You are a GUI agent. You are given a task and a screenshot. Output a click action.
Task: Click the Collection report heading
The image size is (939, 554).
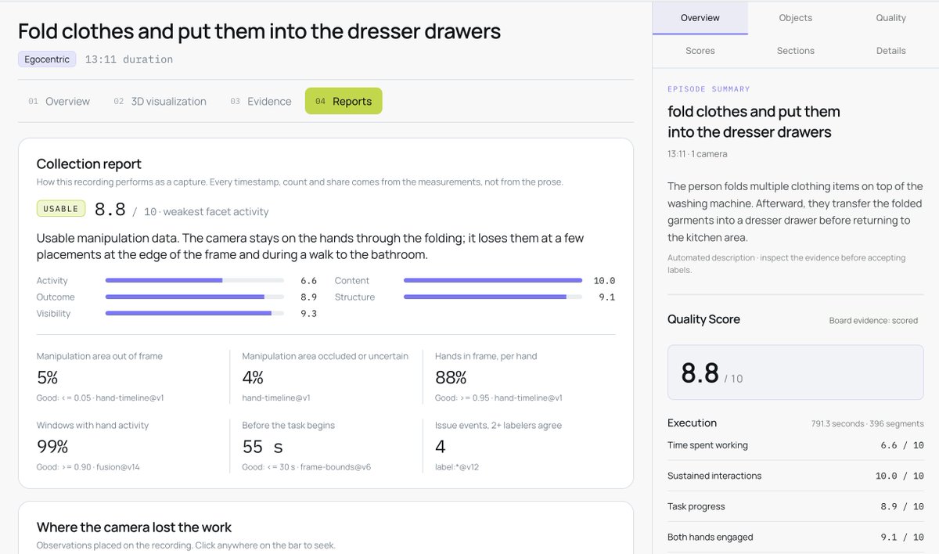(89, 164)
